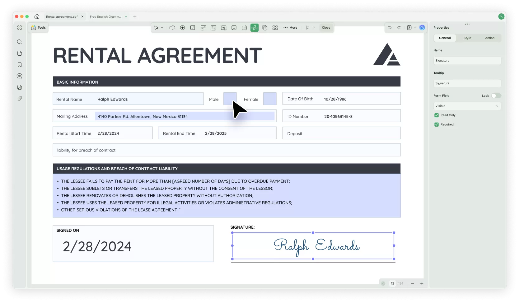
Task: Open the page thumbnails sidebar panel
Action: point(20,53)
